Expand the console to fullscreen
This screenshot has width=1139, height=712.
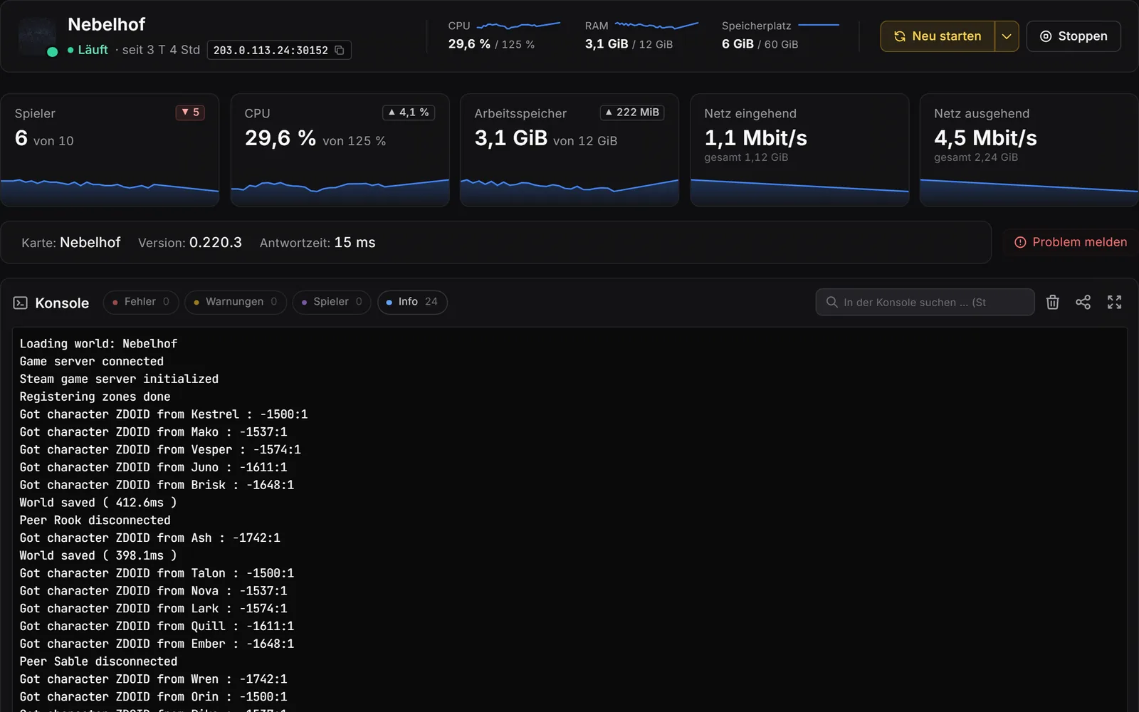click(1114, 302)
